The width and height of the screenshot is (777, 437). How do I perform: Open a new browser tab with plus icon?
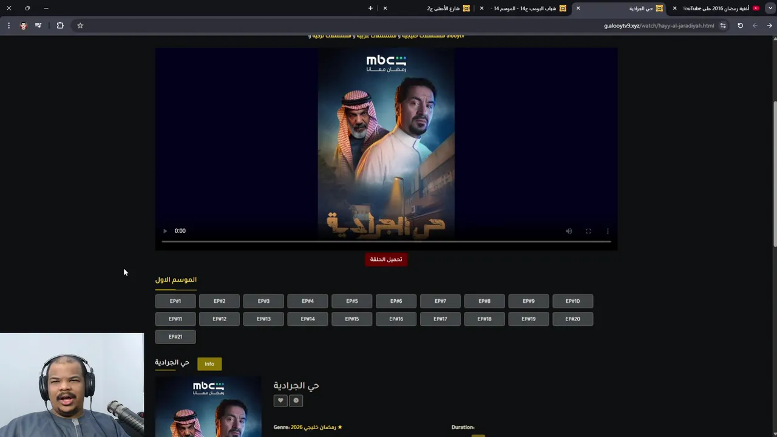(x=370, y=8)
